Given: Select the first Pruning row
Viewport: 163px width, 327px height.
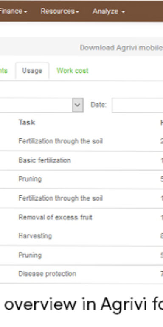Looking at the screenshot, I should (81, 179).
